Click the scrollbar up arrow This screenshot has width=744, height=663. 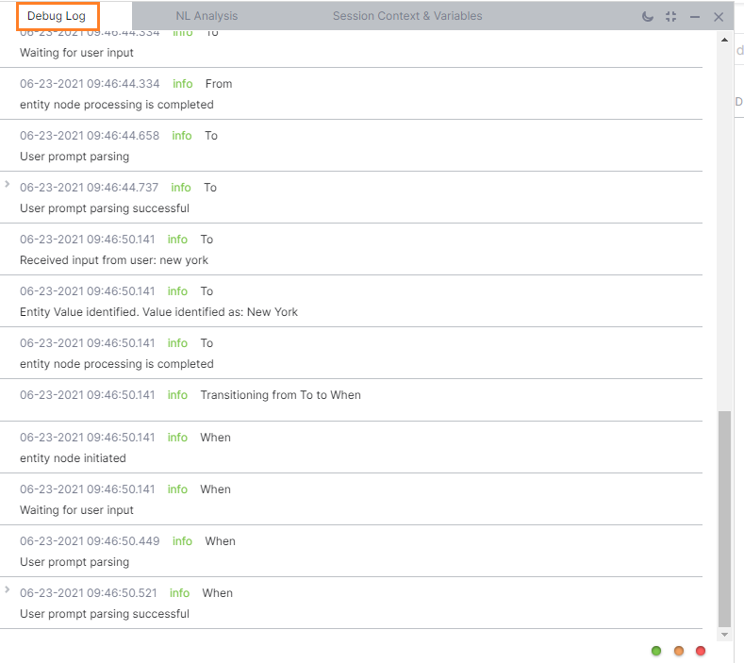(724, 40)
